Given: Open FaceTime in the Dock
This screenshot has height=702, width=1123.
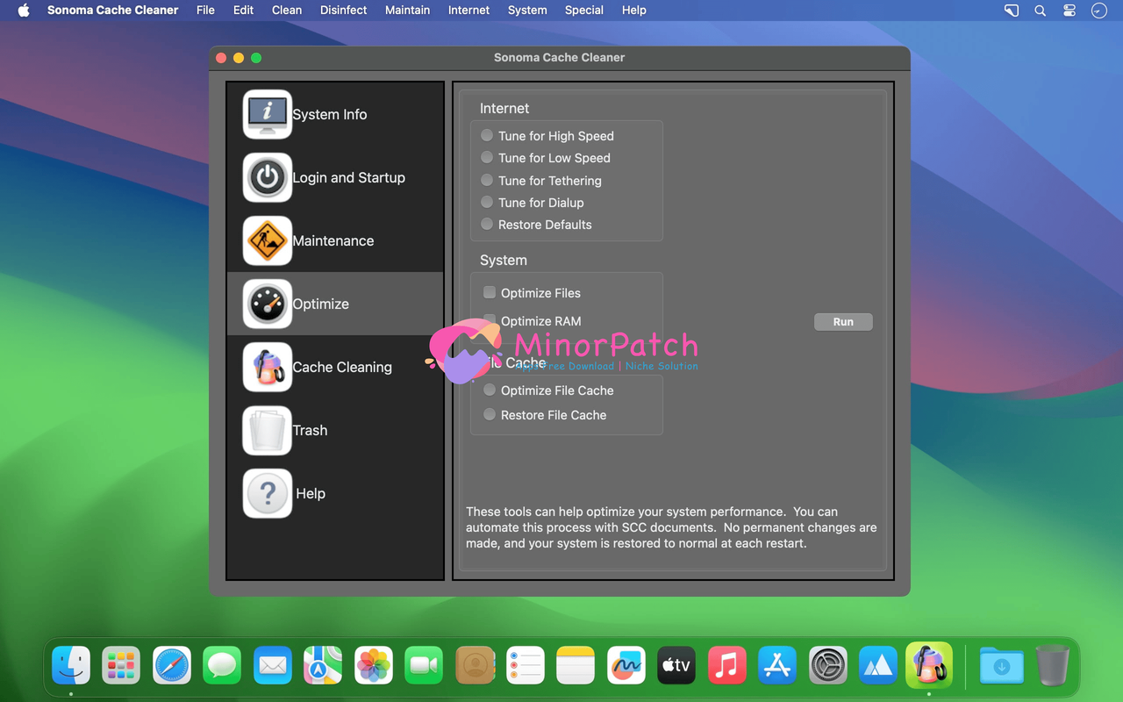Looking at the screenshot, I should pos(424,666).
